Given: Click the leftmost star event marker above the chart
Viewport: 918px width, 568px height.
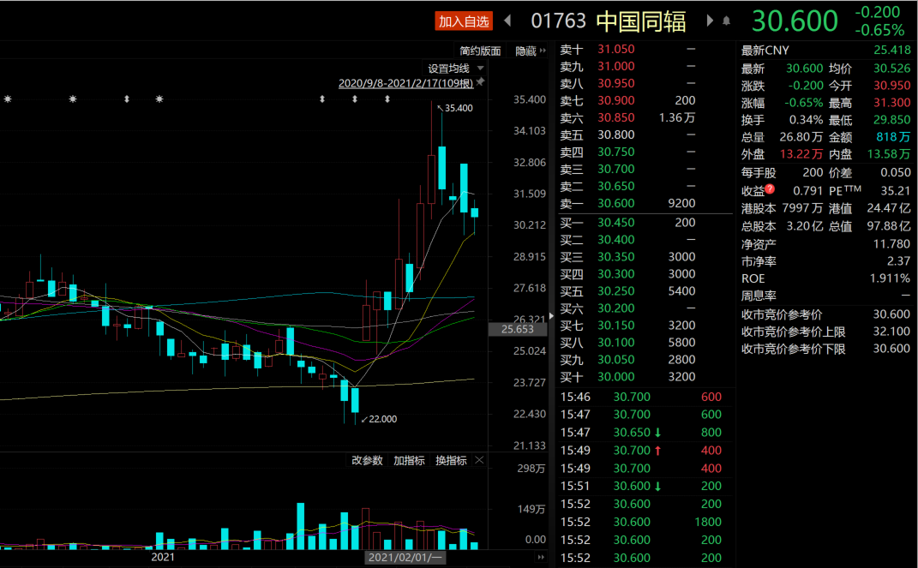Looking at the screenshot, I should tap(8, 99).
